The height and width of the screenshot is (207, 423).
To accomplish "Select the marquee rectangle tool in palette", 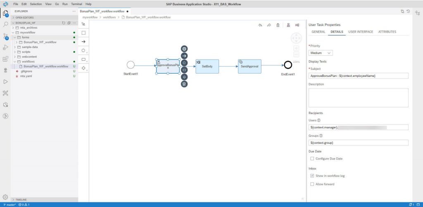I will pyautogui.click(x=83, y=33).
